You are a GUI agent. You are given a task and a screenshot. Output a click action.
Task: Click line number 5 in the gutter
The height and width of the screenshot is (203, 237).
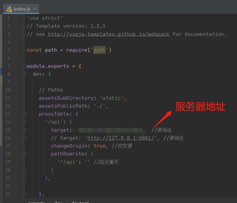coord(9,50)
